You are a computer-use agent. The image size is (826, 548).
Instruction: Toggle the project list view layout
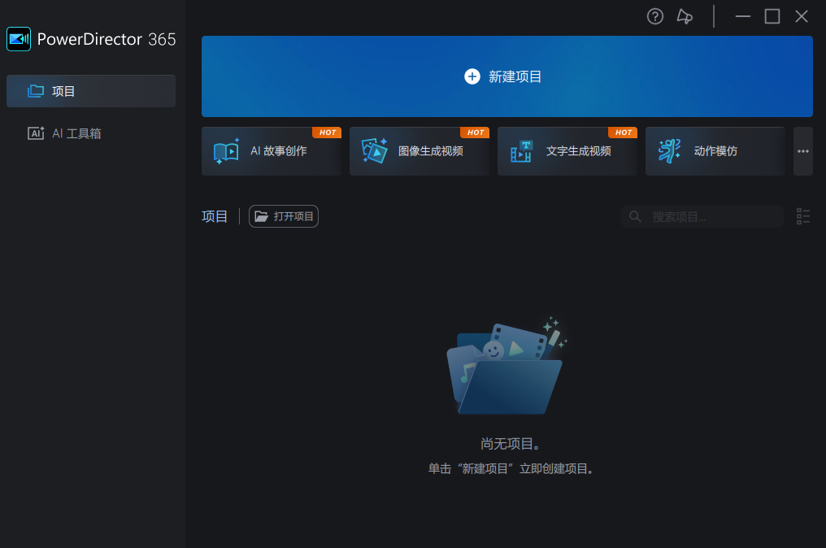click(803, 216)
